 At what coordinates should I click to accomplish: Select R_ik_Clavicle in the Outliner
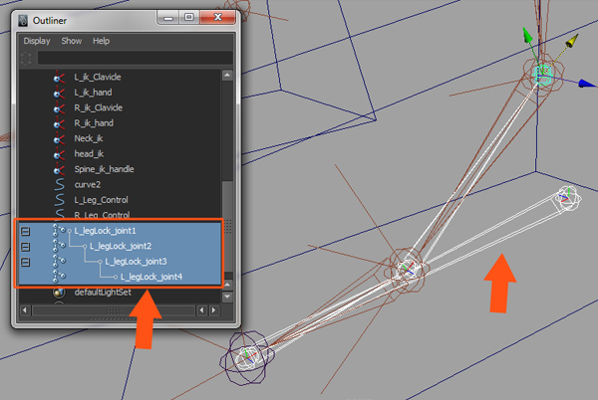click(99, 107)
